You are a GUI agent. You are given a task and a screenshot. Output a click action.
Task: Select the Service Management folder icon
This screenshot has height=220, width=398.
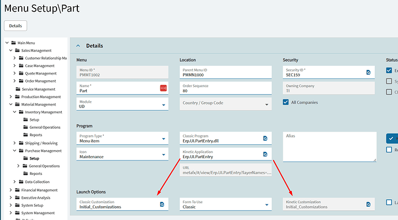18,89
